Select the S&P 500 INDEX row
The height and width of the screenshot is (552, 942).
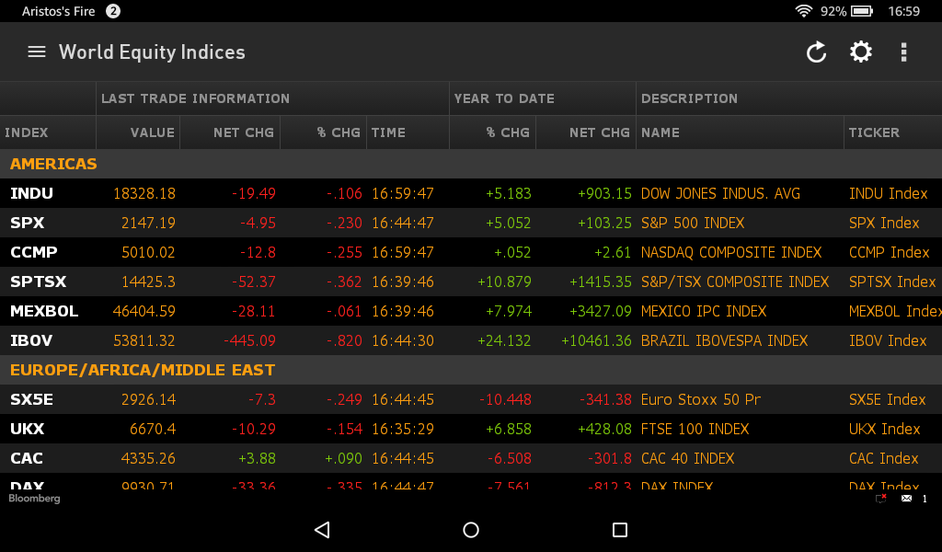tap(368, 223)
